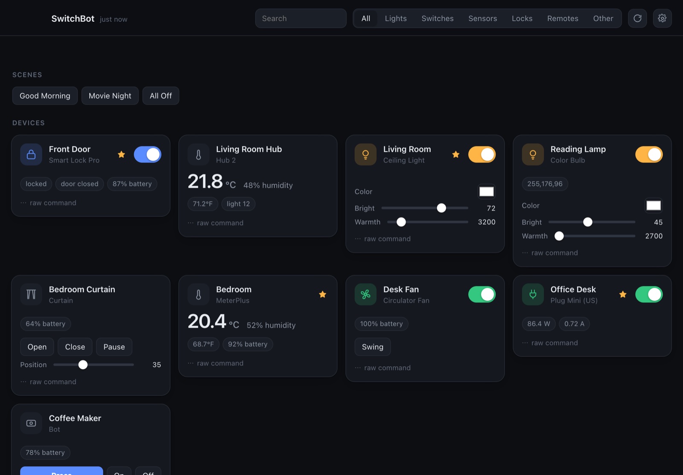
Task: Click the Coffee Maker bot icon
Action: [x=31, y=423]
